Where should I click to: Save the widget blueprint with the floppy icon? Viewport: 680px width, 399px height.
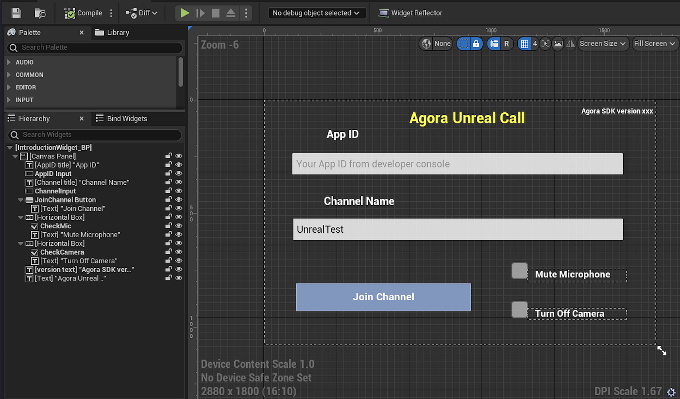[x=16, y=13]
